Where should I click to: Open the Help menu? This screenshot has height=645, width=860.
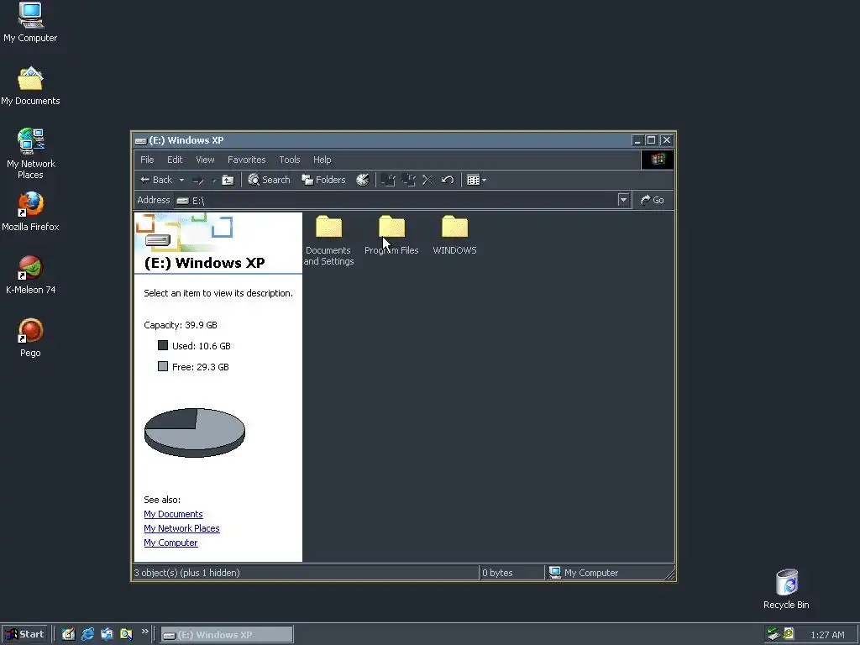[322, 160]
